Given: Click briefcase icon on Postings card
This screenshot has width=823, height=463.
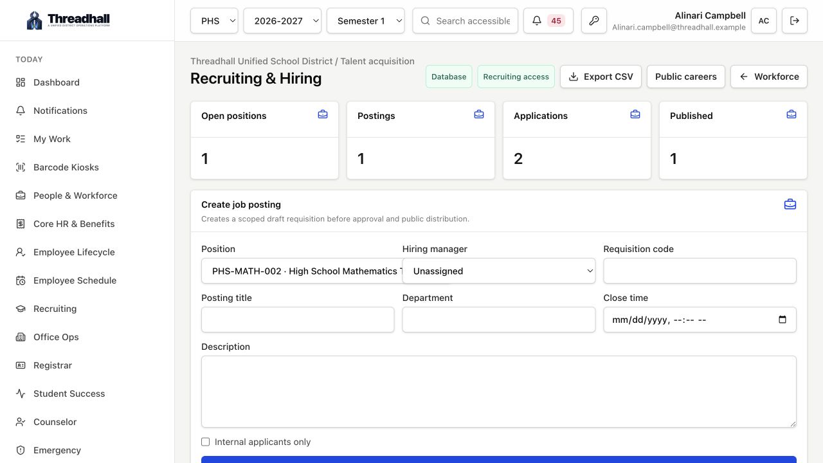Looking at the screenshot, I should point(479,114).
